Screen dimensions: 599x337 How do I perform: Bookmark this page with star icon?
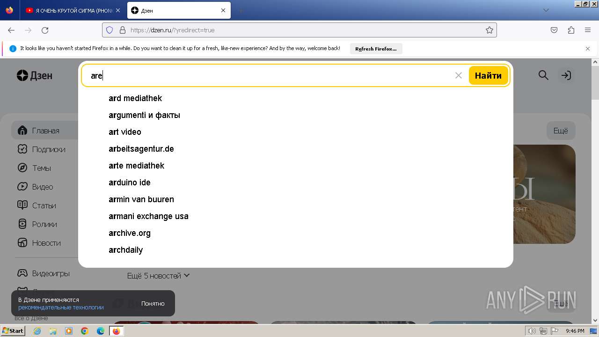point(489,30)
